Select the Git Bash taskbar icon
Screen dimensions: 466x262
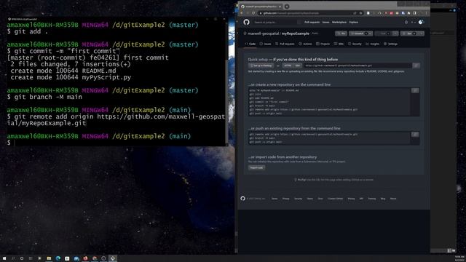pos(113,258)
